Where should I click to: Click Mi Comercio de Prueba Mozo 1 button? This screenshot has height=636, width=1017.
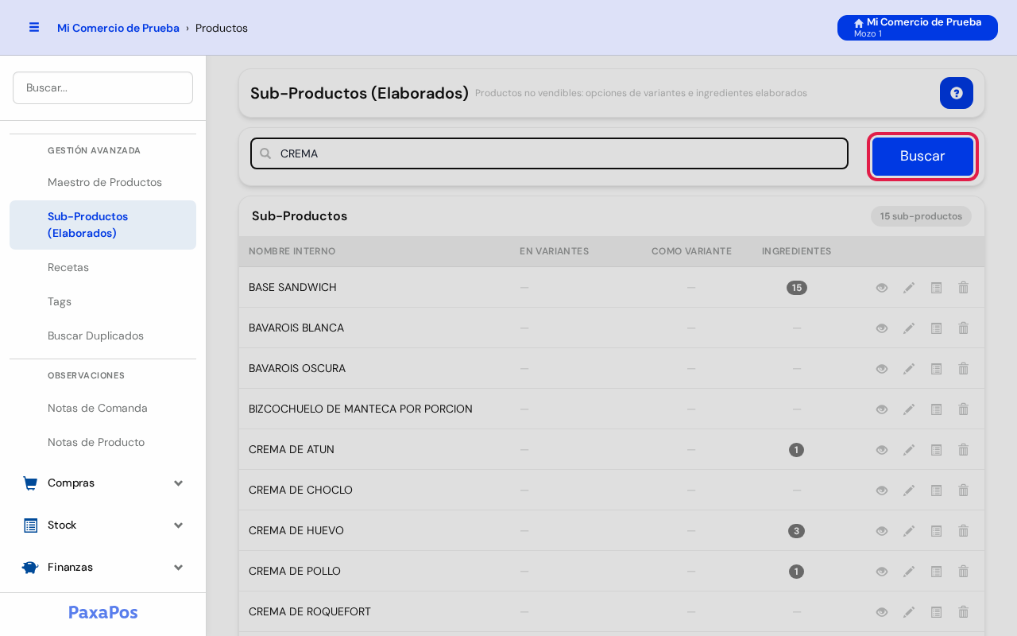coord(918,28)
